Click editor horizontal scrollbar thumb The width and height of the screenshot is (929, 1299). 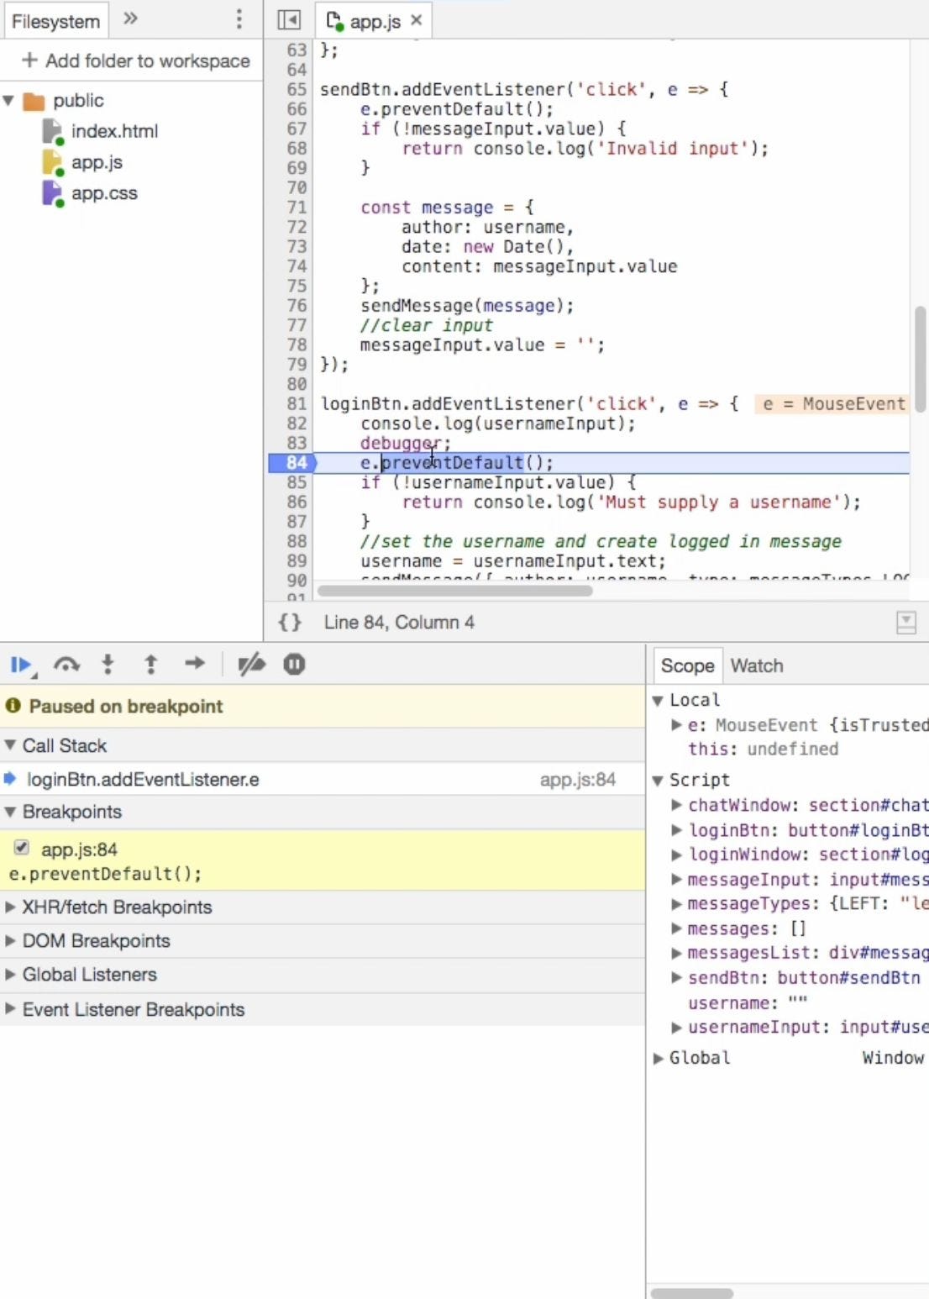454,591
